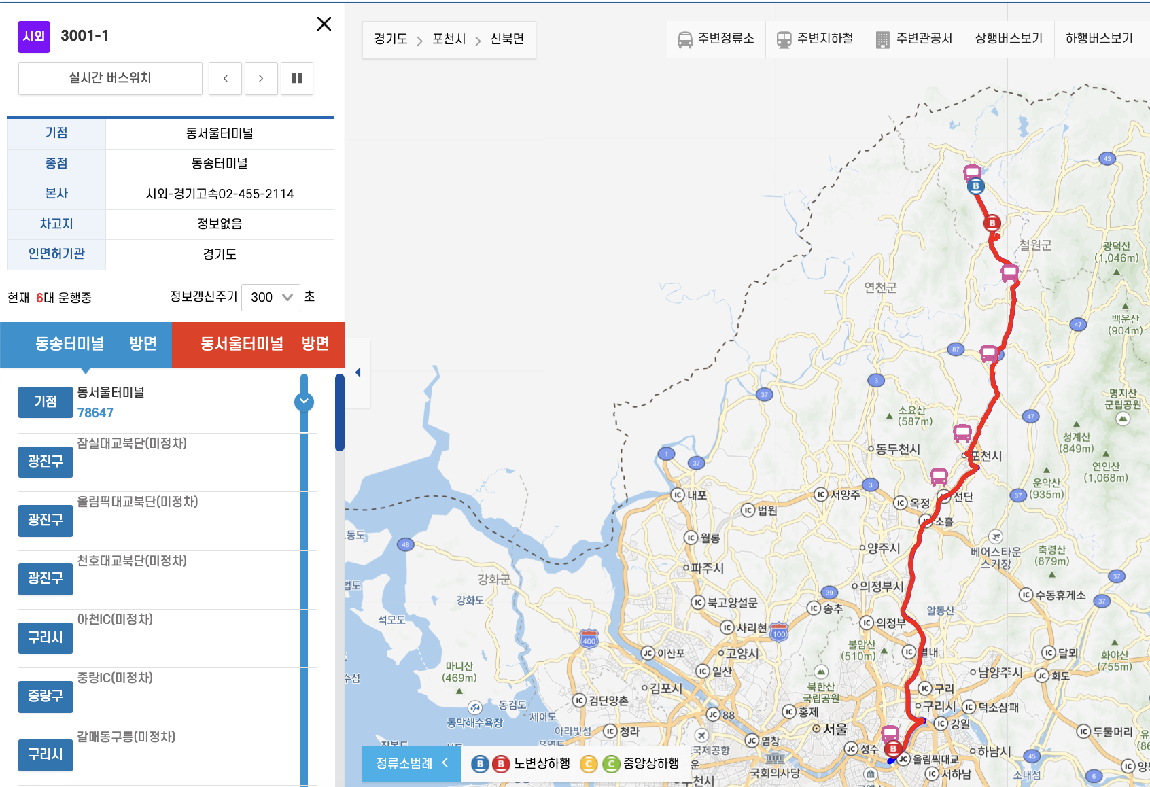Image resolution: width=1150 pixels, height=787 pixels.
Task: Click the orange C legend icon
Action: (x=589, y=764)
